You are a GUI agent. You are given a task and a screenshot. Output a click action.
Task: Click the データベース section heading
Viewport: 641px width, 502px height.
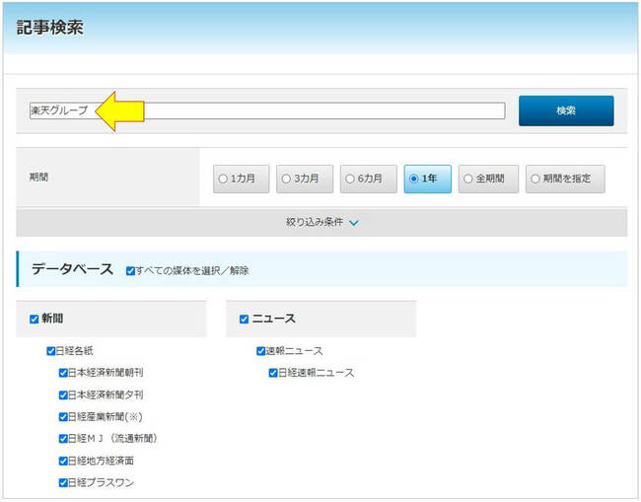pyautogui.click(x=72, y=269)
